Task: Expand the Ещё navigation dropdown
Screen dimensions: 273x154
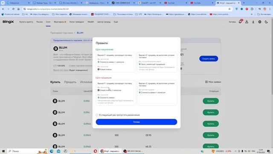Action: pos(116,22)
